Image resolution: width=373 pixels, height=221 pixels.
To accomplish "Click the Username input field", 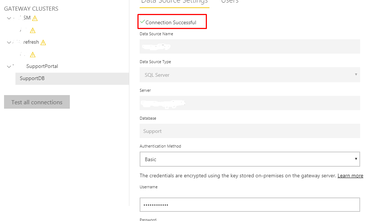I will [x=250, y=204].
